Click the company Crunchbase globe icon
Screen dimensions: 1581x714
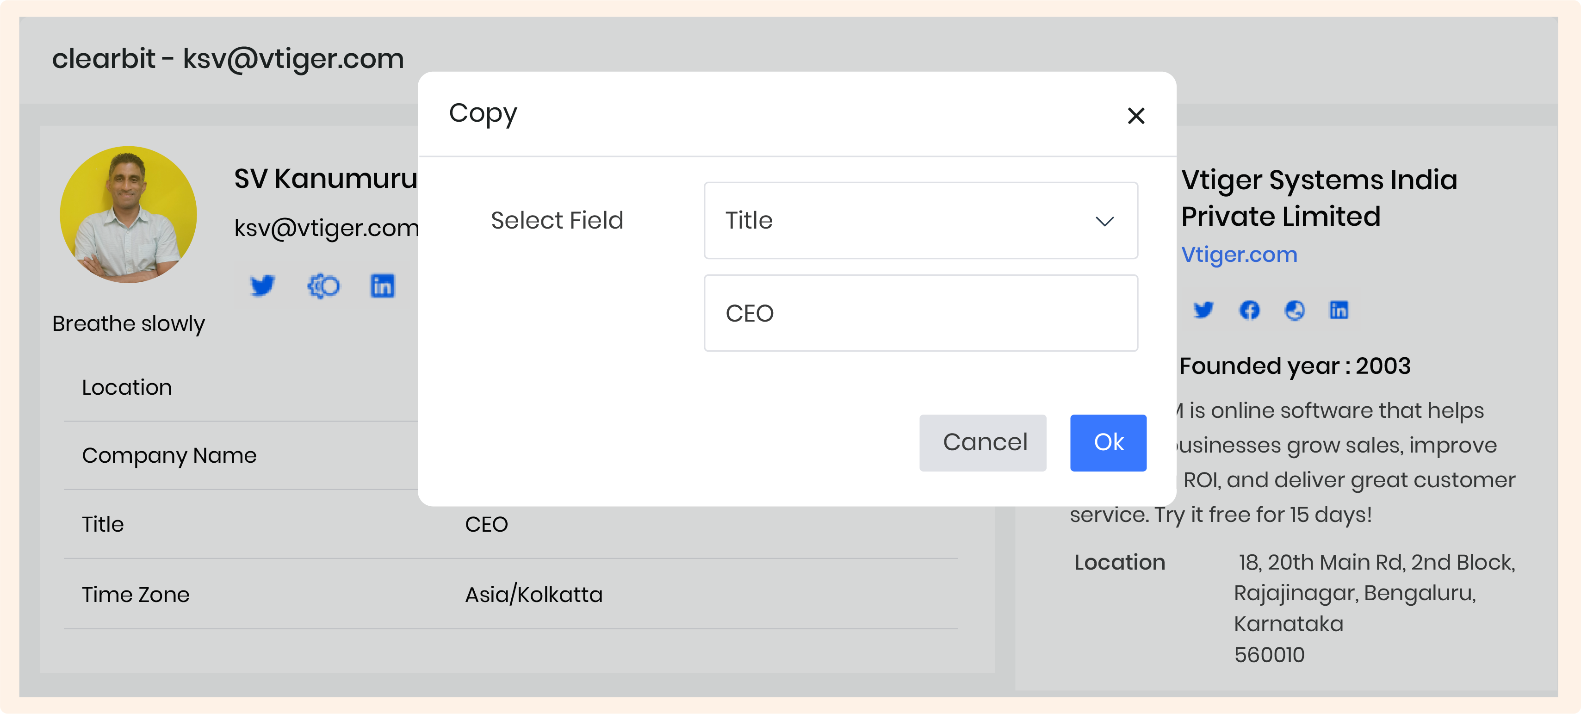(x=1295, y=310)
